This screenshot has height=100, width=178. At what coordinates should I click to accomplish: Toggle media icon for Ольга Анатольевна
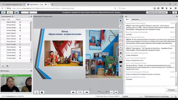click(x=20, y=41)
